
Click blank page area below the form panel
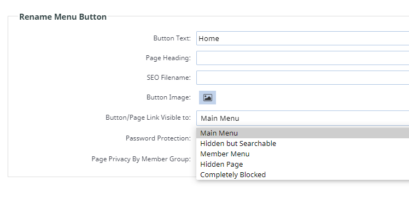[x=104, y=192]
